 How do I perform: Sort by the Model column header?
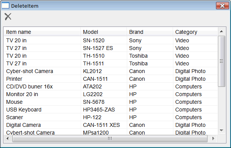pos(103,32)
